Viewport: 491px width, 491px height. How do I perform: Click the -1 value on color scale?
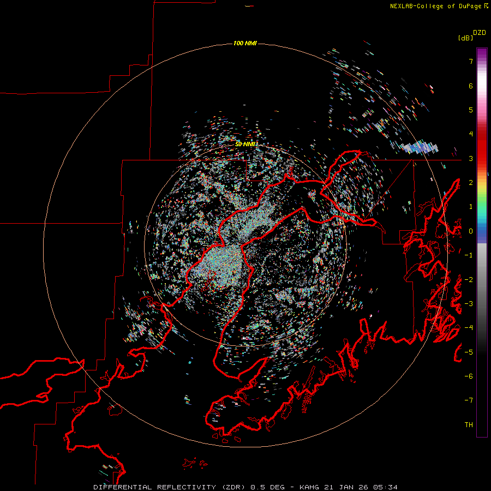click(x=469, y=255)
